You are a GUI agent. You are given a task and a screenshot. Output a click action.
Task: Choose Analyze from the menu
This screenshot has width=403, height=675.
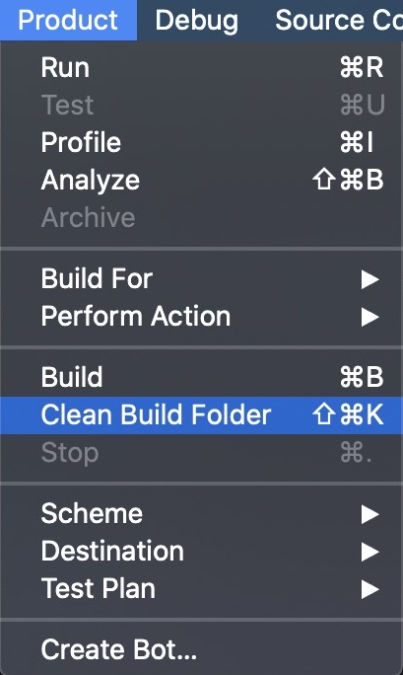point(201,180)
